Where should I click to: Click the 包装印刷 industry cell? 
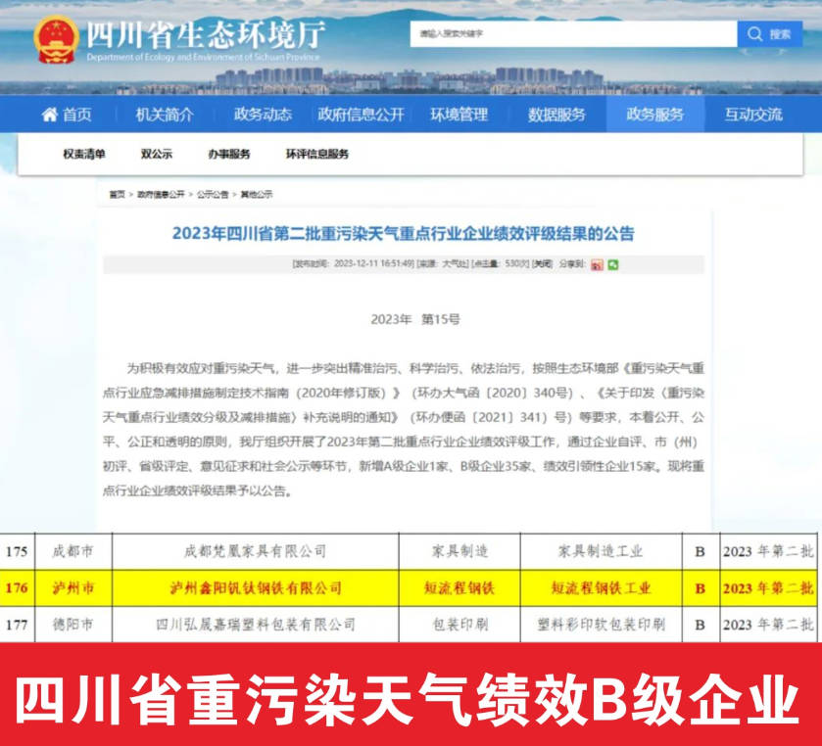pyautogui.click(x=459, y=625)
